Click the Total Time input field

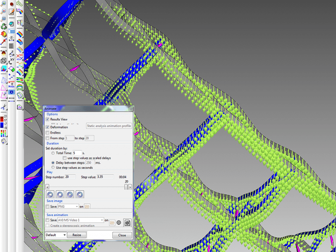[77, 153]
